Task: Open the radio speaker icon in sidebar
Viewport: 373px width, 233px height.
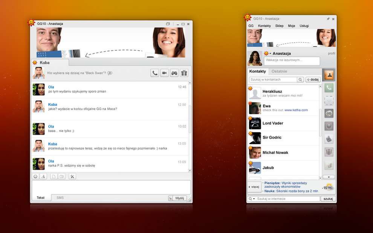Action: click(329, 126)
